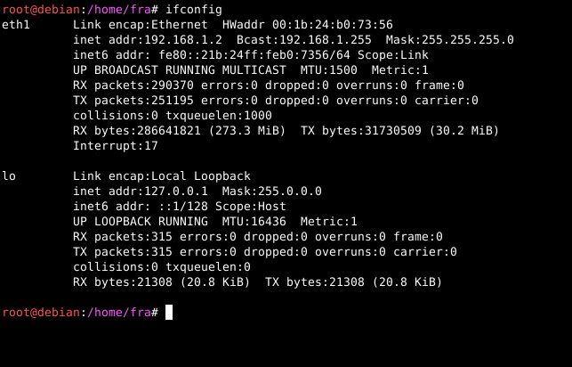Click the Link encap:Local Loopback text

click(162, 175)
